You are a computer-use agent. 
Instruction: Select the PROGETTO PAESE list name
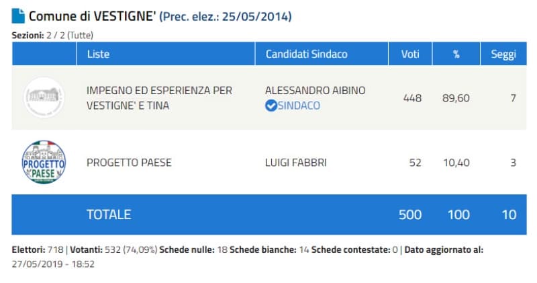tap(129, 163)
